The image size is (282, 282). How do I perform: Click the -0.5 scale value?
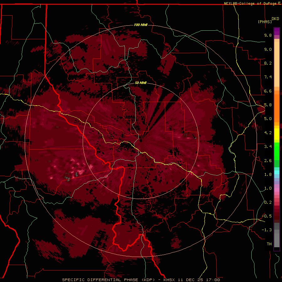[x=267, y=216]
